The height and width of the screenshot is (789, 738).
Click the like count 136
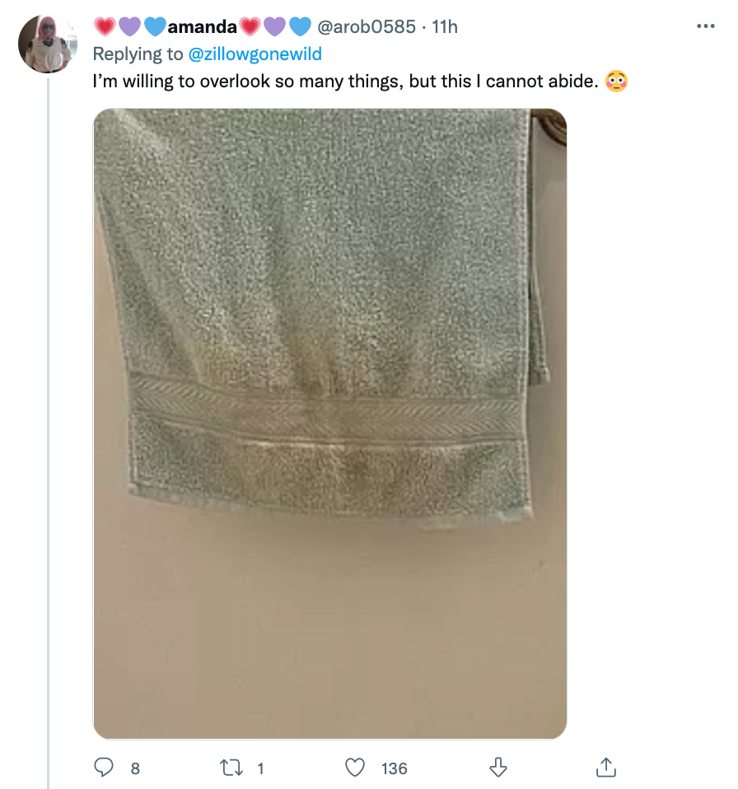(x=394, y=768)
